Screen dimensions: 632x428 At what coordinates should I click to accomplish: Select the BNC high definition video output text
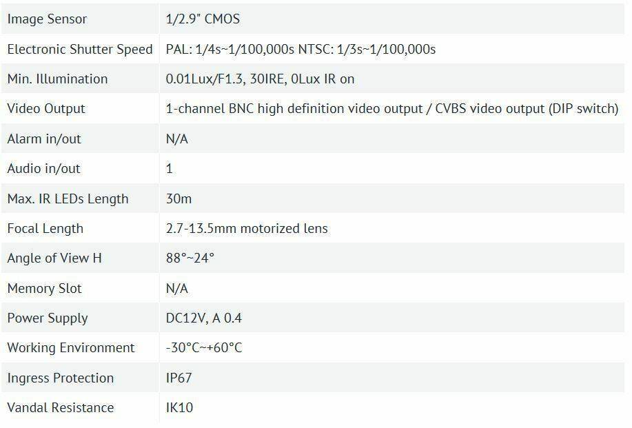[391, 109]
